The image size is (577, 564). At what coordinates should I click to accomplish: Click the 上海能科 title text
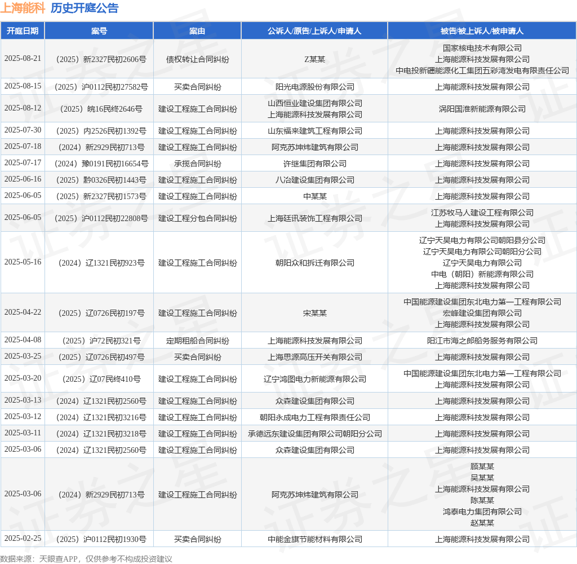pyautogui.click(x=23, y=8)
